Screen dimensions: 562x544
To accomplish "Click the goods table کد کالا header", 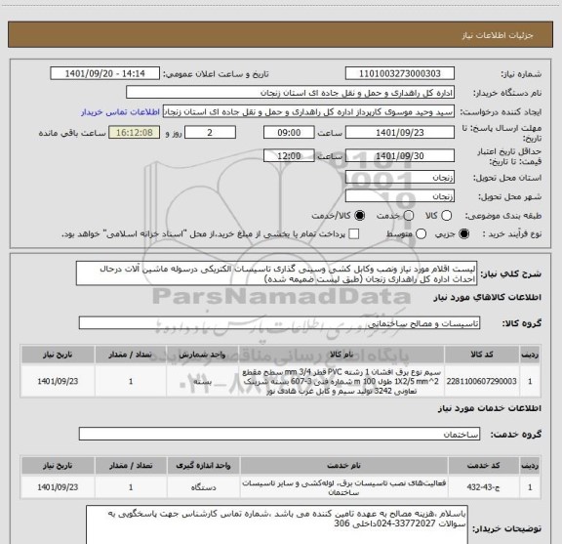I will (x=482, y=355).
